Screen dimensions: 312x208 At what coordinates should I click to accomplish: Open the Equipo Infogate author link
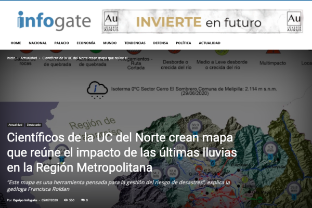(25, 200)
